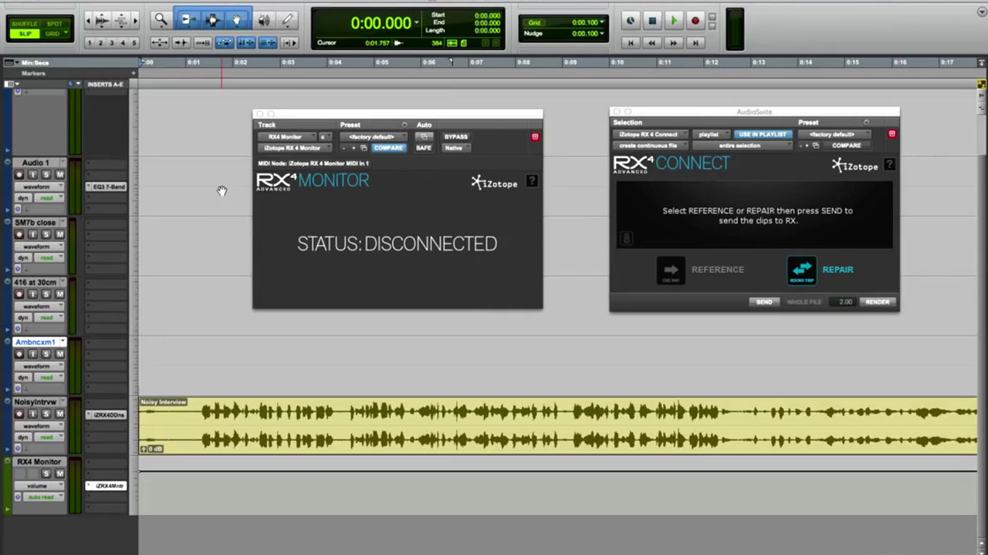
Task: Click horizontal zoom in arrow
Action: pos(136,21)
